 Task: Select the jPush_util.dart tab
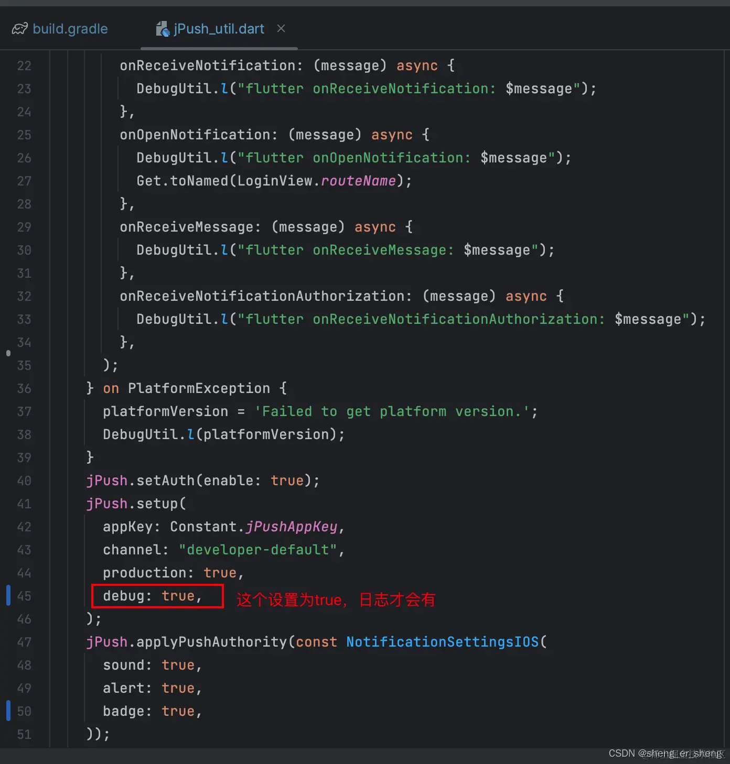click(219, 29)
